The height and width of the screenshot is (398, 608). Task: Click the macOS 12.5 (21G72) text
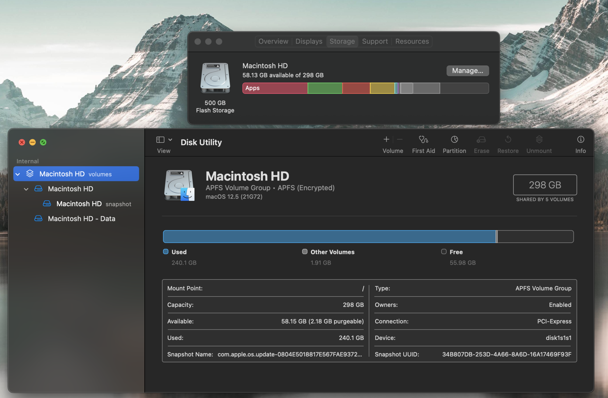click(x=234, y=197)
